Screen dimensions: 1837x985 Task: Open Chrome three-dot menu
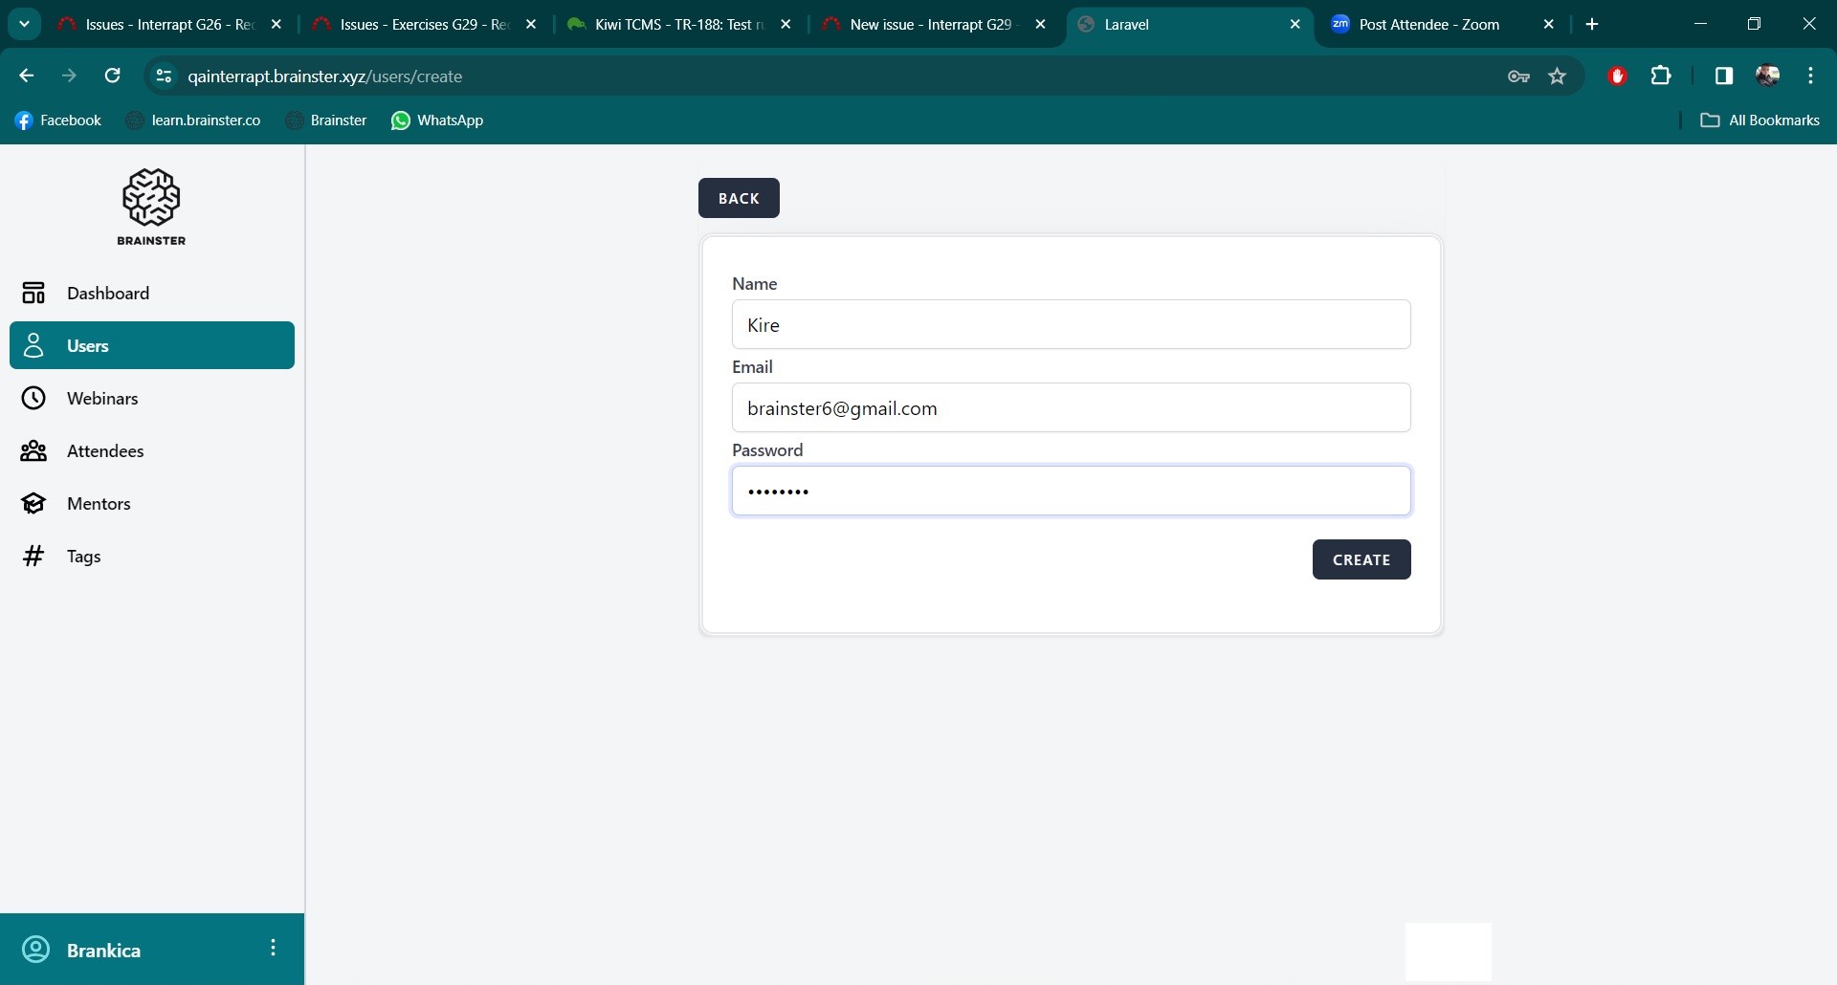point(1810,77)
